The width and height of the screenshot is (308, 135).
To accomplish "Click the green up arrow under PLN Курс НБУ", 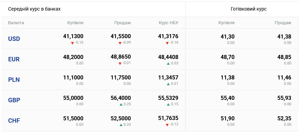I will [168, 84].
